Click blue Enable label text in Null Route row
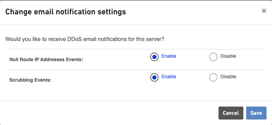The height and width of the screenshot is (125, 272). (x=169, y=56)
